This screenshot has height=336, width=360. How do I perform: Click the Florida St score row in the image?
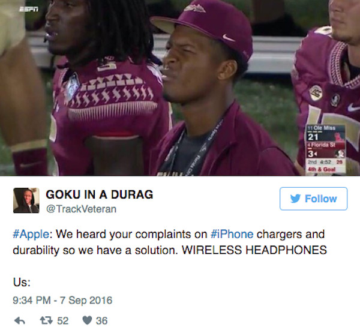[x=326, y=150]
